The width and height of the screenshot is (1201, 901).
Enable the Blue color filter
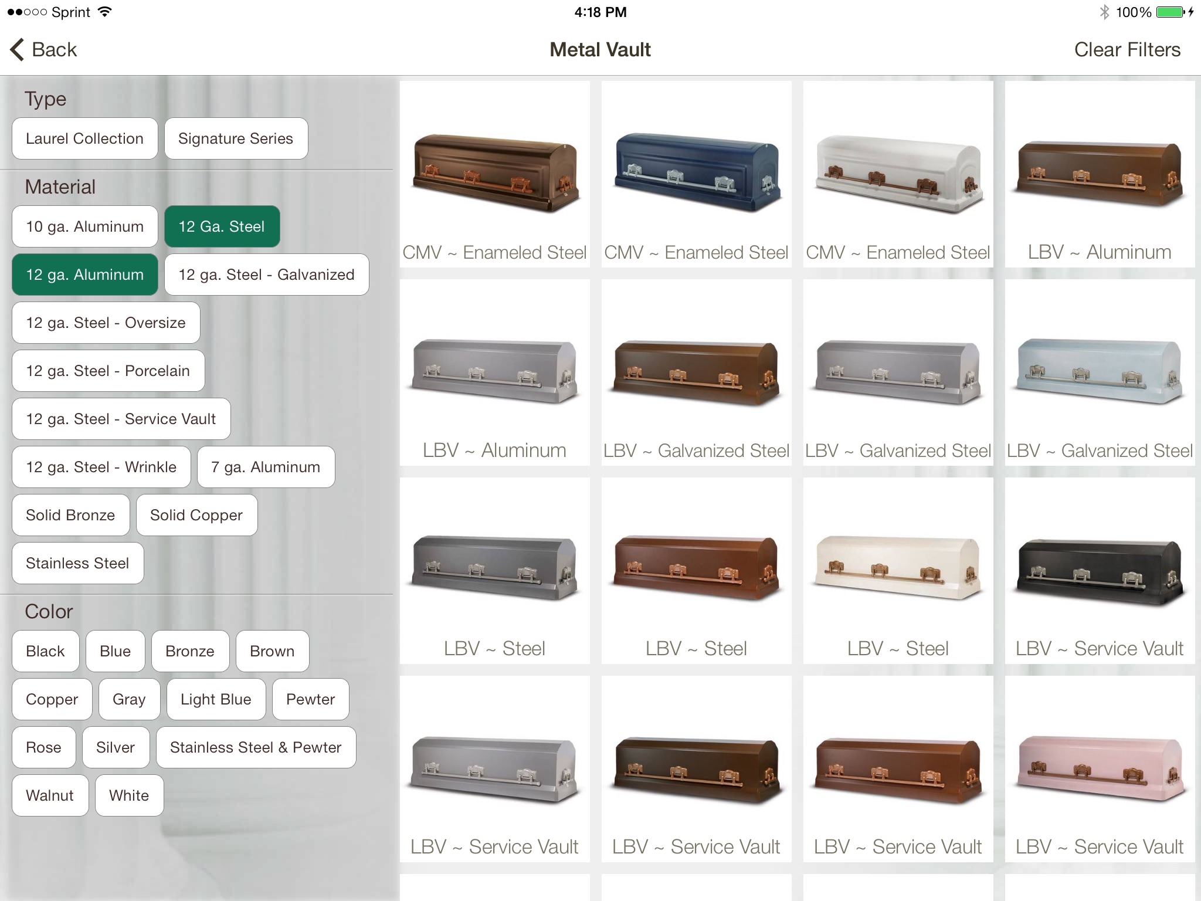pyautogui.click(x=116, y=650)
